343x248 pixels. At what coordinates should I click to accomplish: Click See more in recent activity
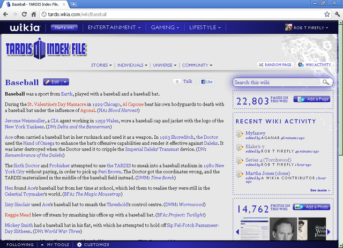tap(320, 190)
